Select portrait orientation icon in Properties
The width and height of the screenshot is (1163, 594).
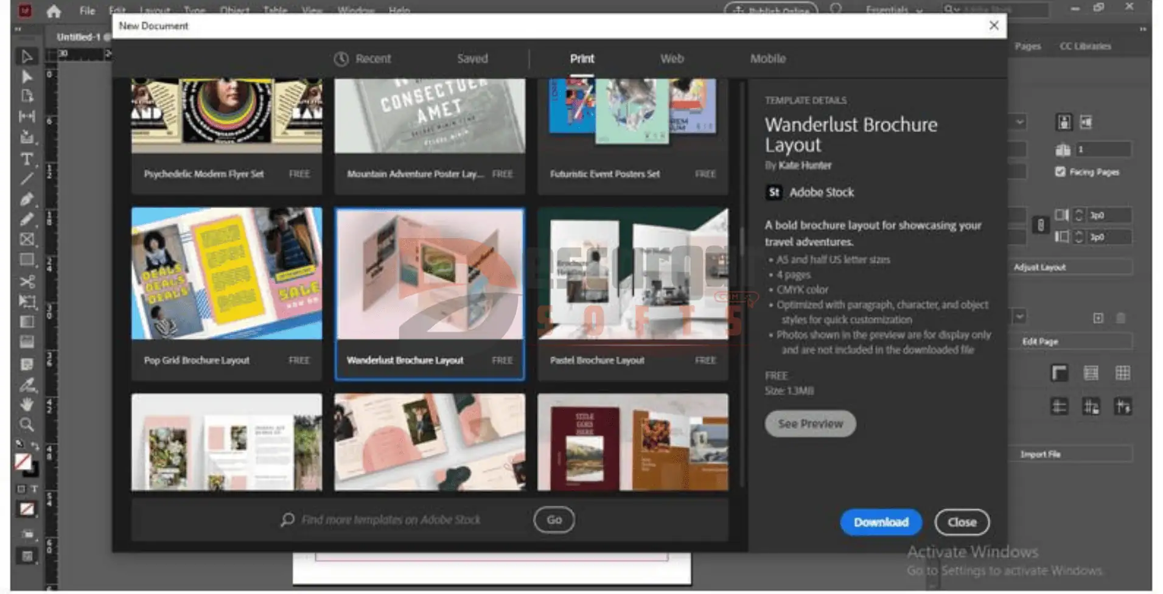(x=1063, y=122)
